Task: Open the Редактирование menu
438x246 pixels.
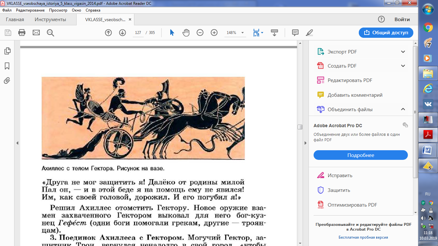Action: [30, 10]
